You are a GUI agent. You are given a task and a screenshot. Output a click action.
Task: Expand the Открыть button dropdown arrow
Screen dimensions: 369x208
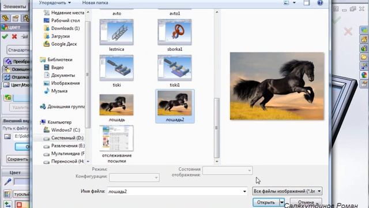(x=282, y=202)
